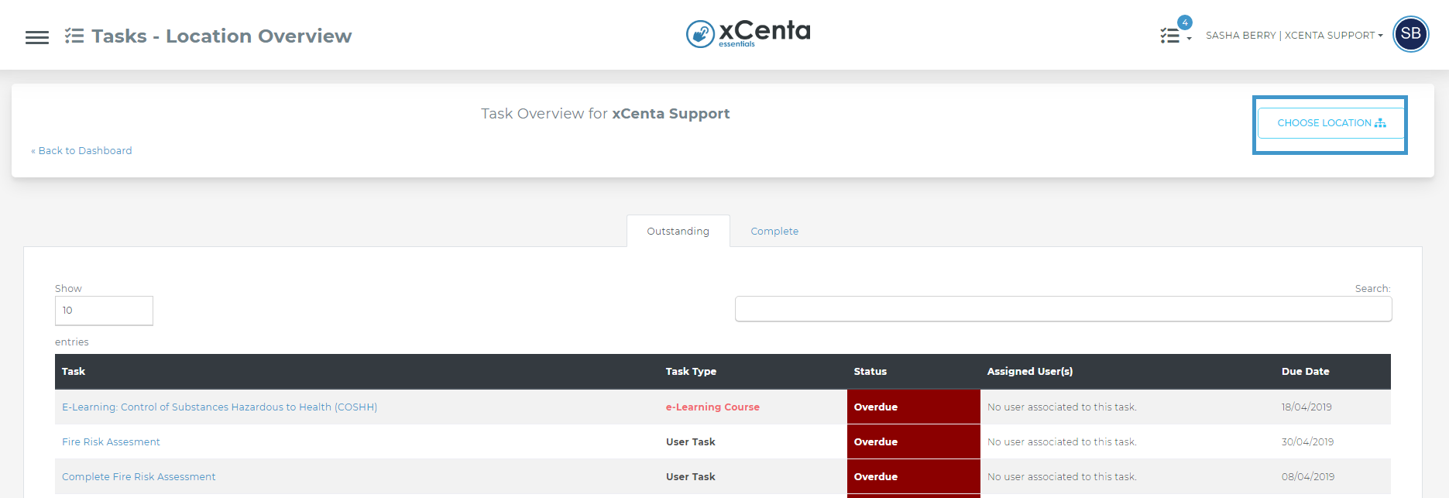Switch to the Complete tab
Screen dimensions: 1449x498
pyautogui.click(x=774, y=231)
